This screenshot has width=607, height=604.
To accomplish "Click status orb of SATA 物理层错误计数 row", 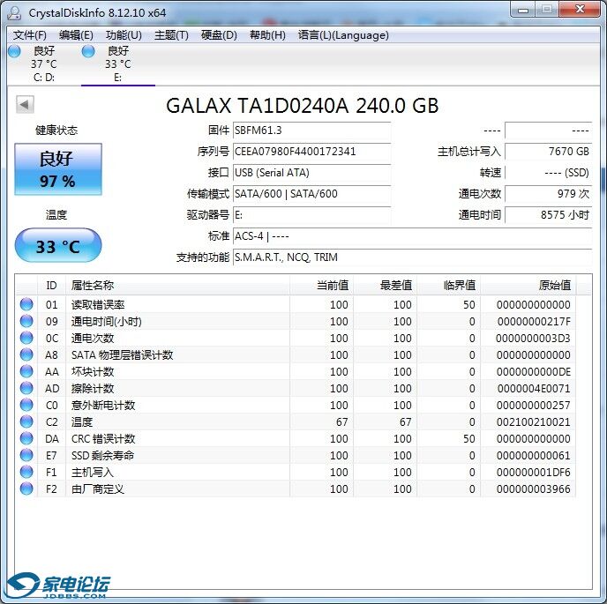I will pyautogui.click(x=26, y=354).
